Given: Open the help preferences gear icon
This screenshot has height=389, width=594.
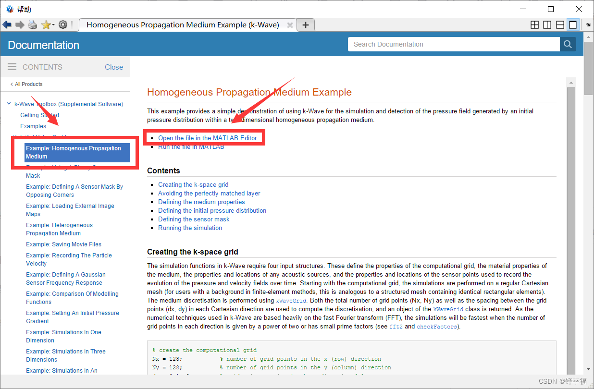Looking at the screenshot, I should click(63, 24).
